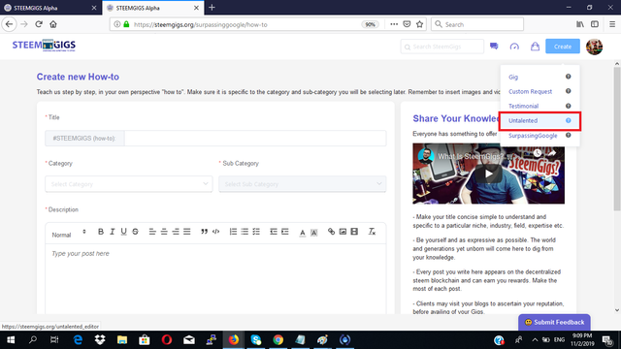This screenshot has height=349, width=621.
Task: Reload the current page
Action: click(39, 24)
